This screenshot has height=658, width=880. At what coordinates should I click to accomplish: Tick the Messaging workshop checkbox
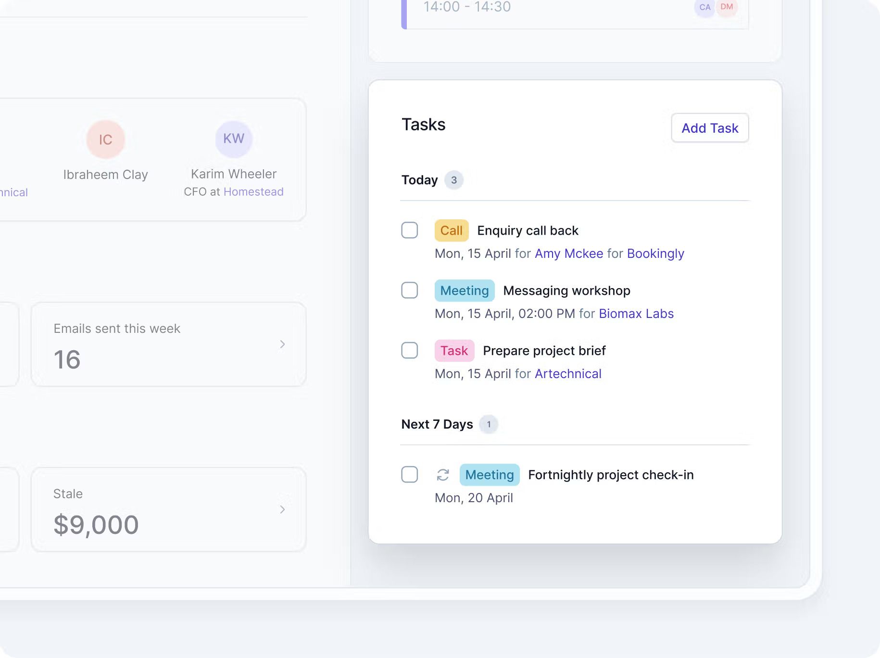(410, 290)
